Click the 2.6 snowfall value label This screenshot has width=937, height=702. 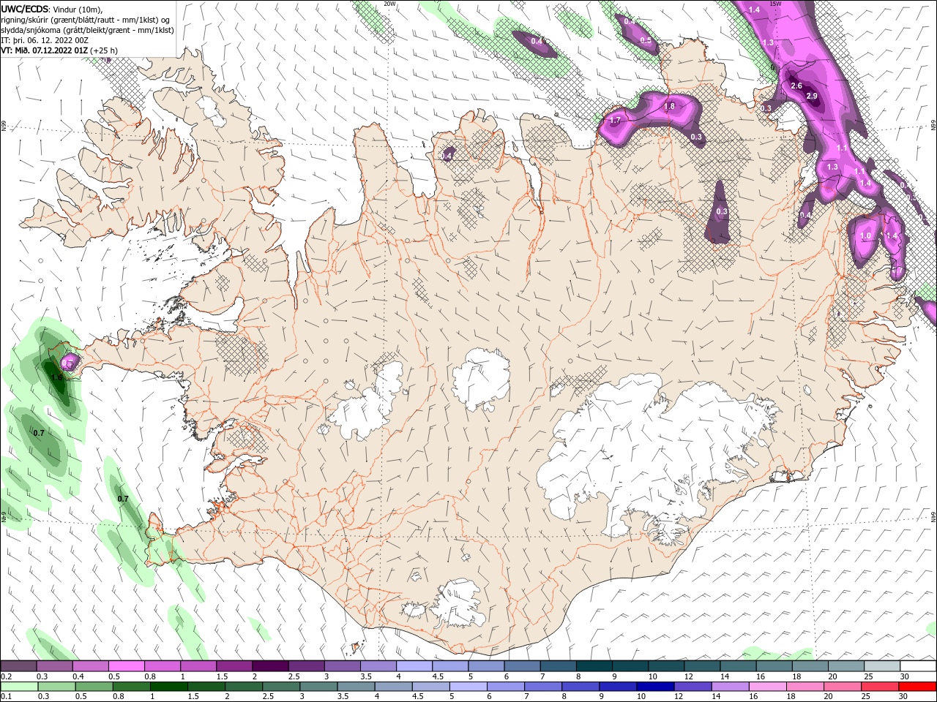tap(797, 86)
